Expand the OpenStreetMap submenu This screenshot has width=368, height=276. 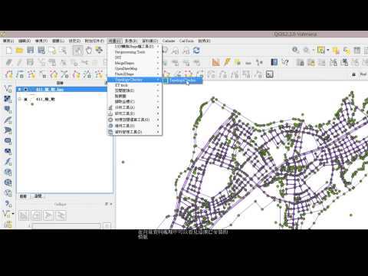pos(134,68)
